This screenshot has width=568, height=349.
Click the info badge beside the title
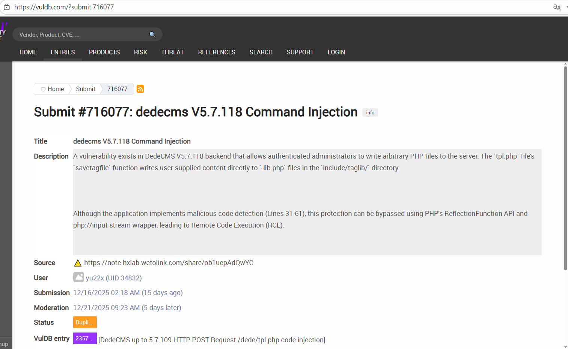pyautogui.click(x=370, y=112)
